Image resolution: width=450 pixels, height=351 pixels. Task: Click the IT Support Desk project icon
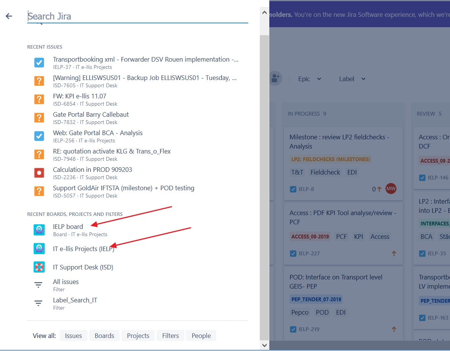39,267
